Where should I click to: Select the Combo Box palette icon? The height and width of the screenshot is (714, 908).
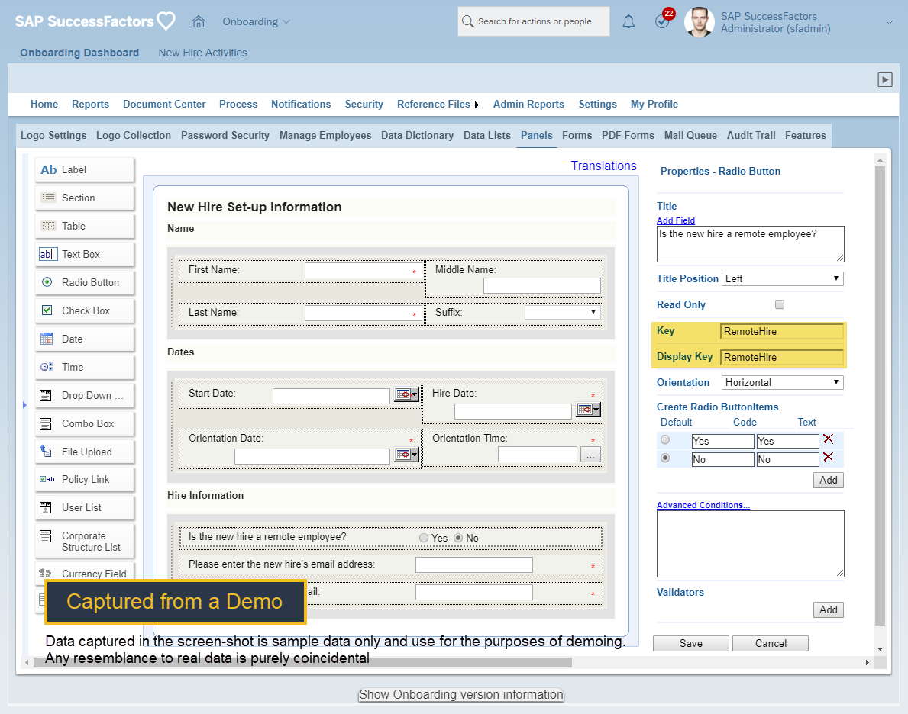pos(46,423)
